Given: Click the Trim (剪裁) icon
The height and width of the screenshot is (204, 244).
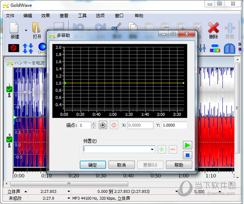Looking at the screenshot, I should click(x=230, y=28).
